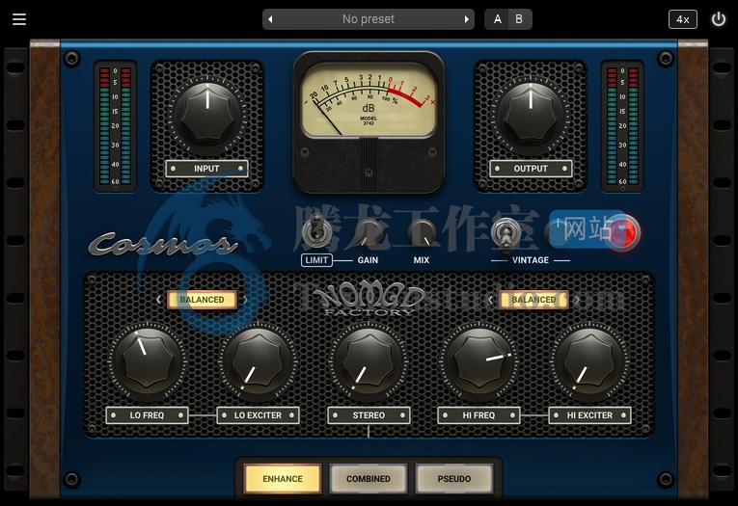Click the STEREO knob

tap(369, 361)
